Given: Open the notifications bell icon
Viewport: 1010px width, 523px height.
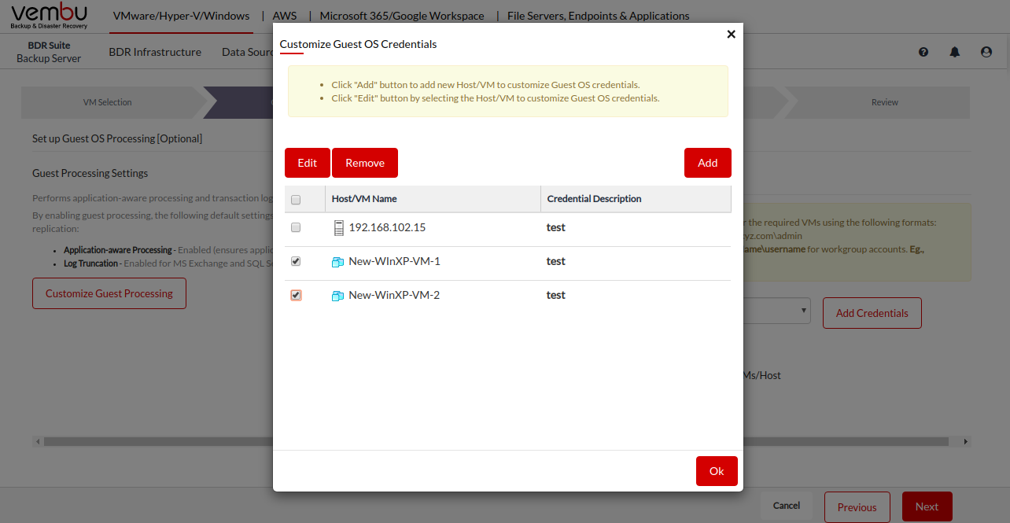Looking at the screenshot, I should tap(955, 52).
